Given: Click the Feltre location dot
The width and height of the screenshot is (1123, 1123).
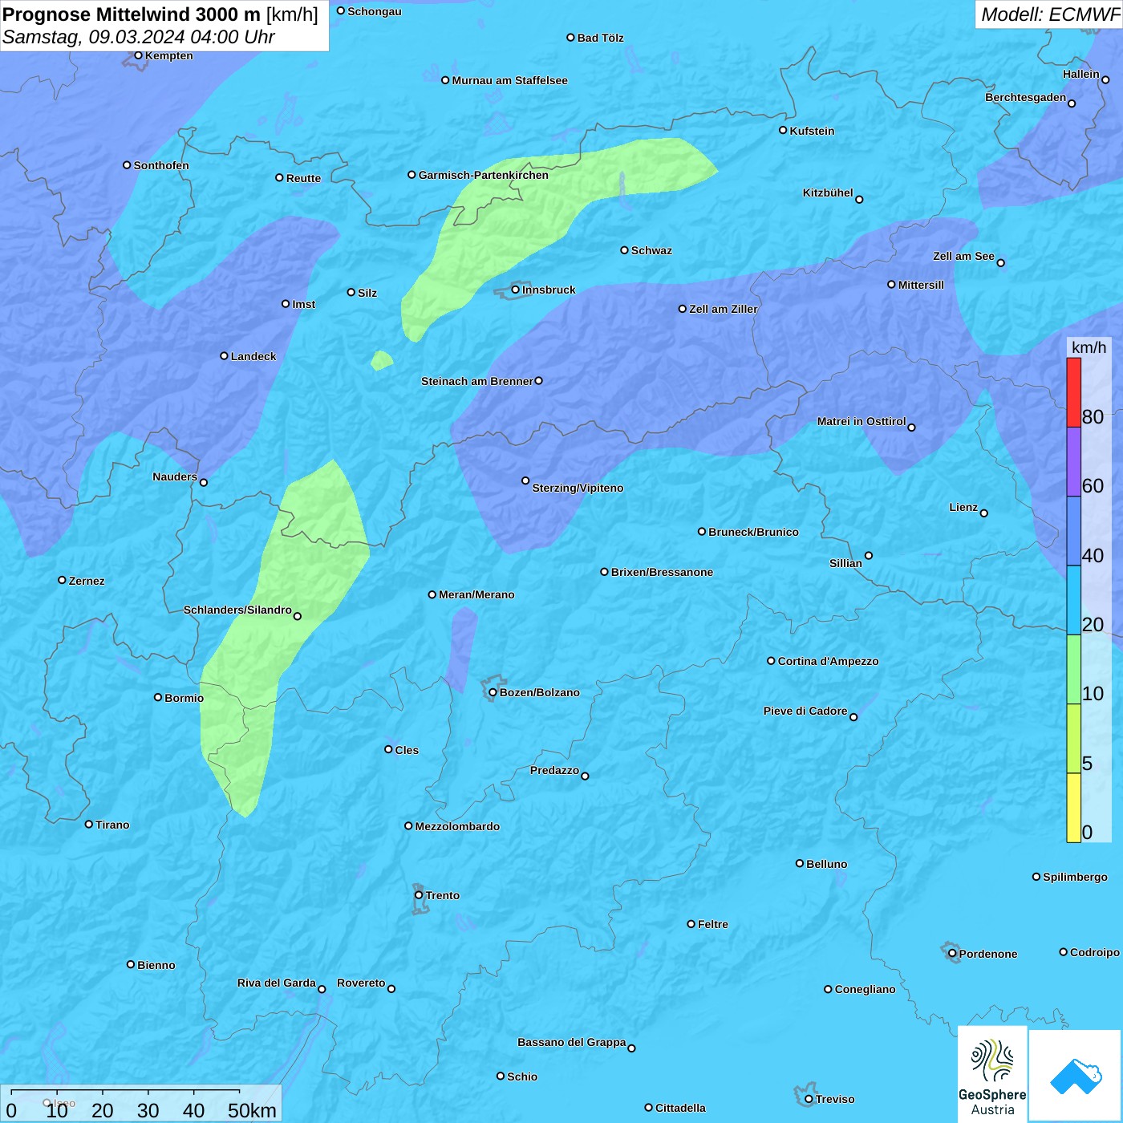Looking at the screenshot, I should [691, 924].
